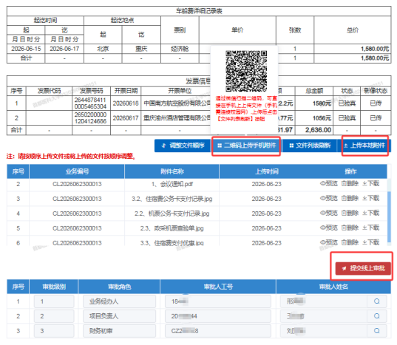
Task: Delete 3.3、住宿费支付优惠.jpg
Action: click(350, 242)
